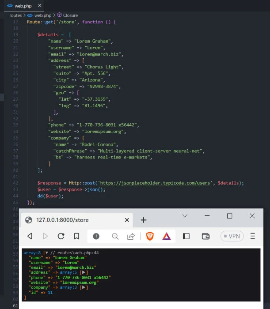Toggle the browser sidebar panel
The image size is (270, 309).
(186, 236)
